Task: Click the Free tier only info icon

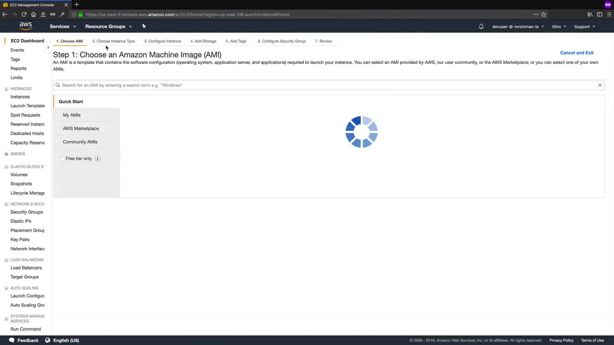Action: [x=98, y=159]
